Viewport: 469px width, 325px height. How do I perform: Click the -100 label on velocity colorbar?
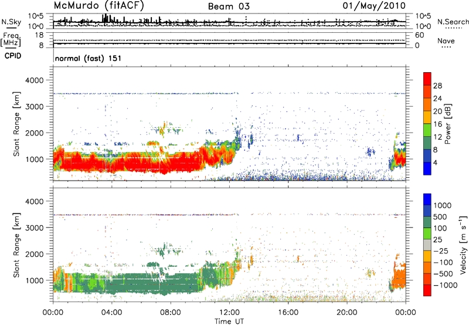(443, 262)
